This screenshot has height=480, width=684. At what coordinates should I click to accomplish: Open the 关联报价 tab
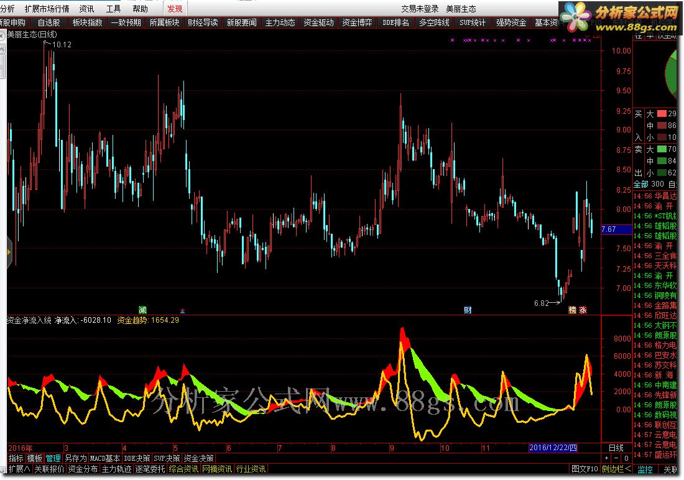tap(49, 469)
